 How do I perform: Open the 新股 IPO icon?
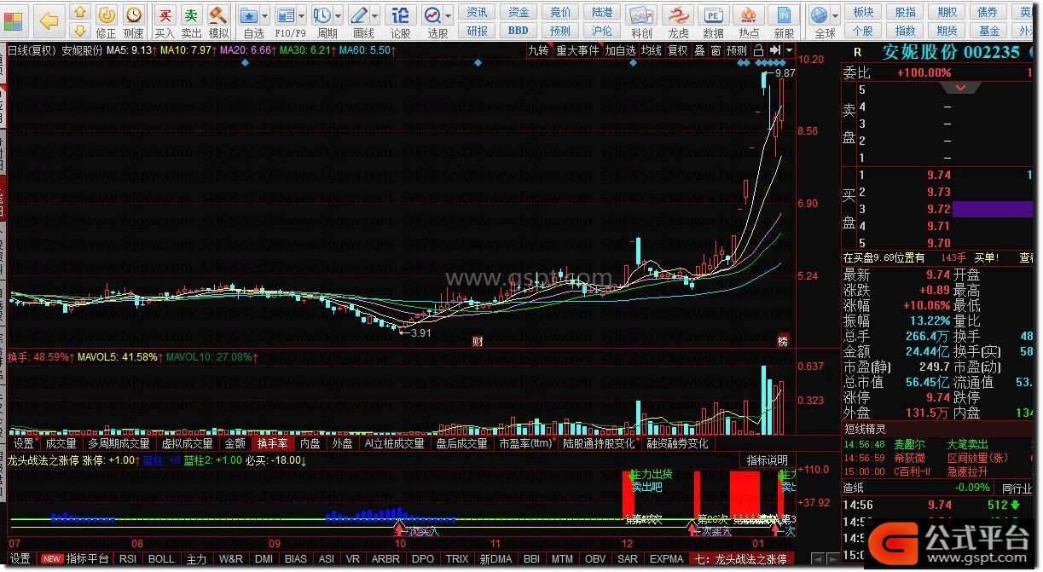point(783,15)
